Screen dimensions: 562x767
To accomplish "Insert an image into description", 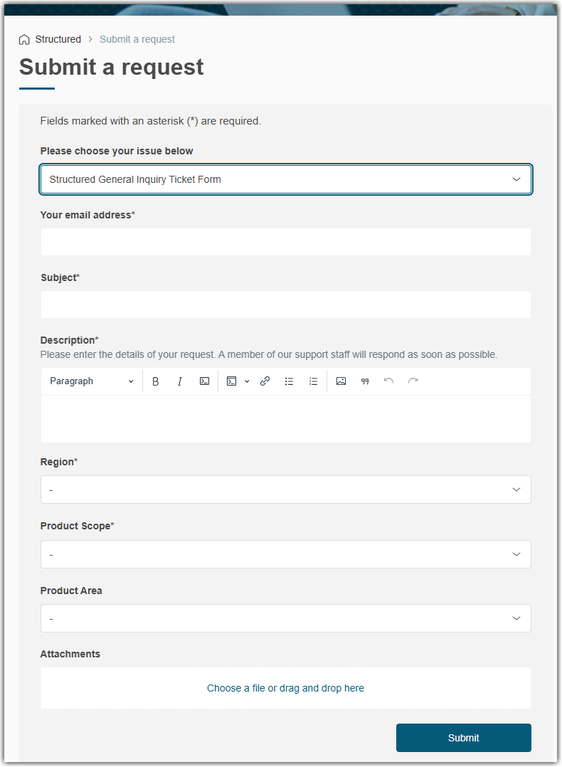I will pyautogui.click(x=341, y=381).
